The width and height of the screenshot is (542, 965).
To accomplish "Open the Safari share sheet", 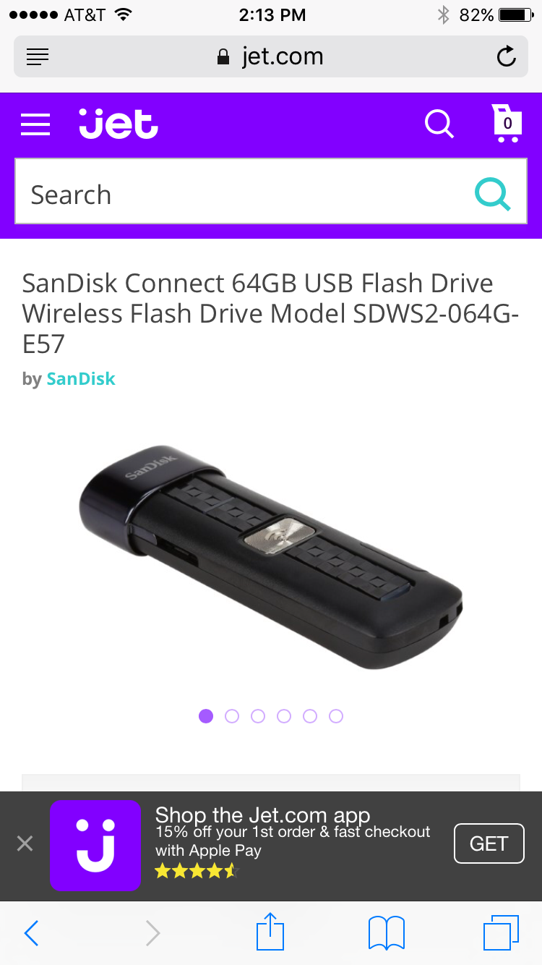I will 270,932.
